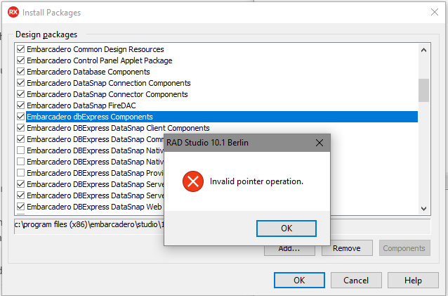This screenshot has height=296, width=448.
Task: Click the Design packages group label
Action: 46,34
